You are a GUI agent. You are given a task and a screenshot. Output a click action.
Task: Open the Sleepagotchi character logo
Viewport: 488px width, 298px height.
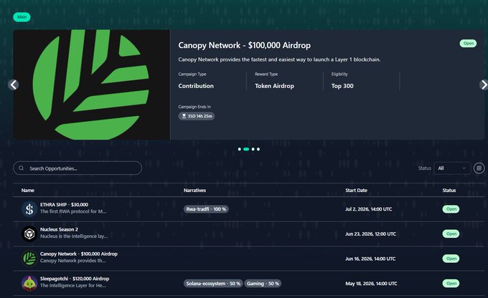(29, 283)
